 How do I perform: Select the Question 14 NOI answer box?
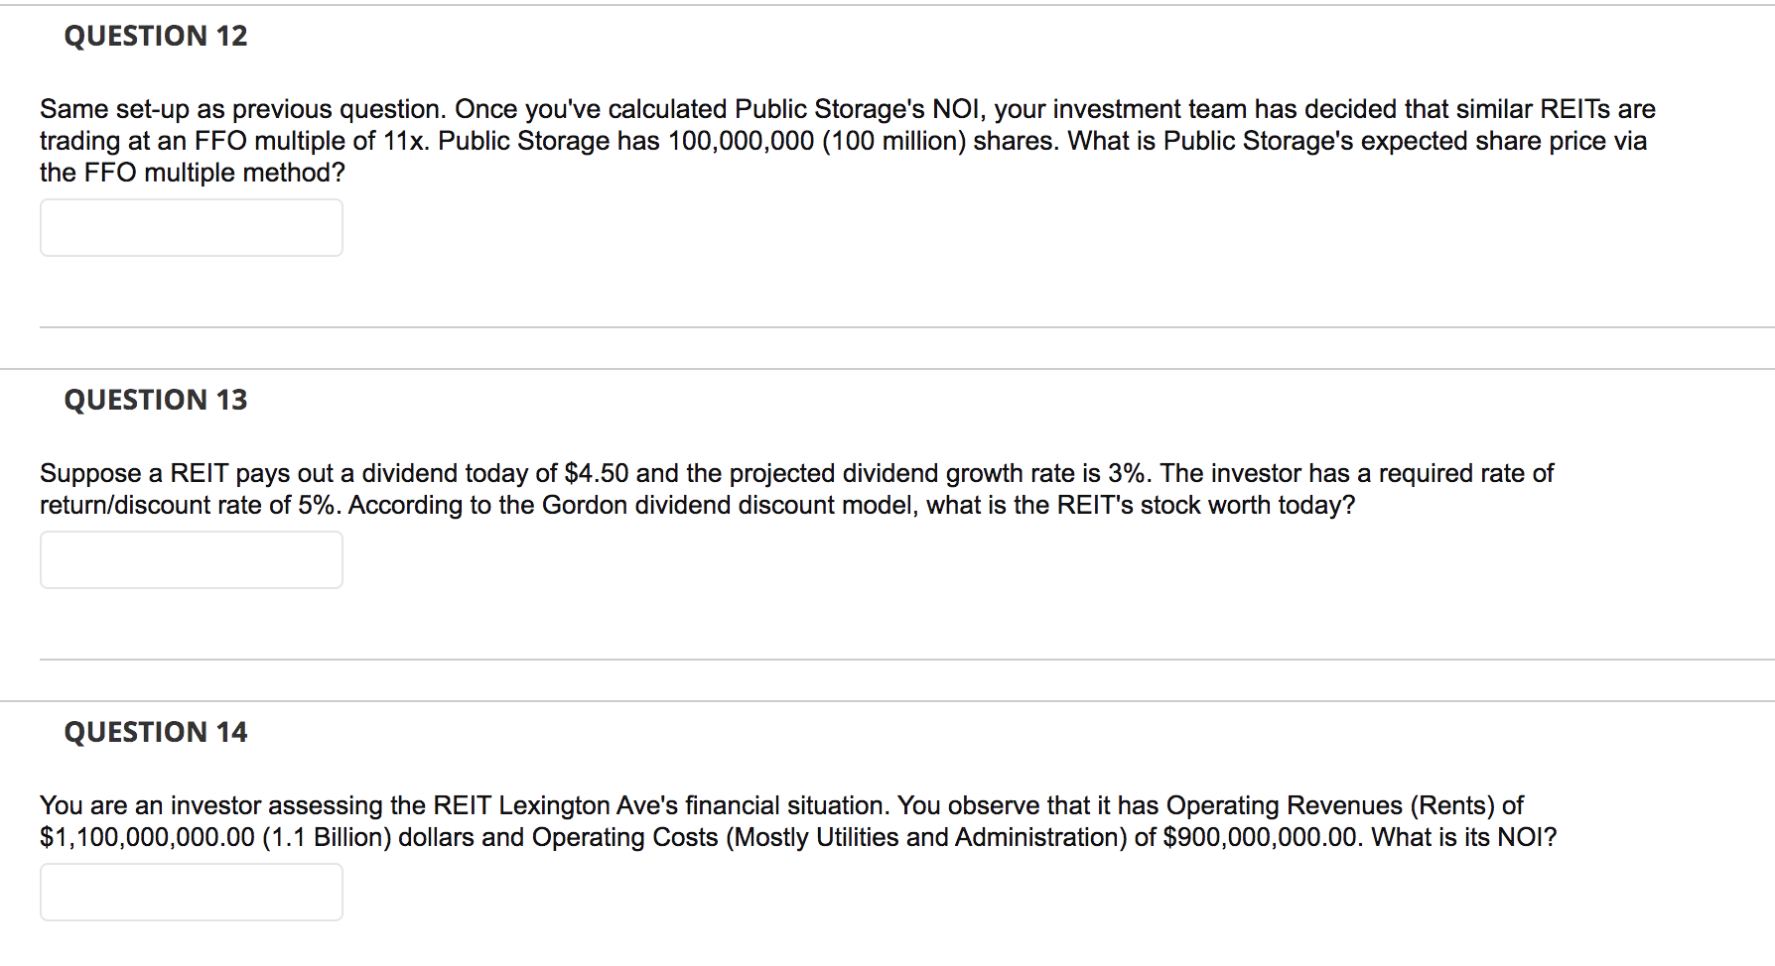pyautogui.click(x=192, y=892)
